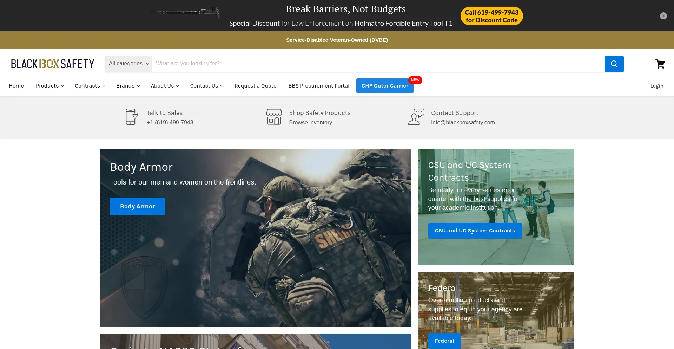This screenshot has width=674, height=349.
Task: Go to the Home page
Action: point(16,86)
